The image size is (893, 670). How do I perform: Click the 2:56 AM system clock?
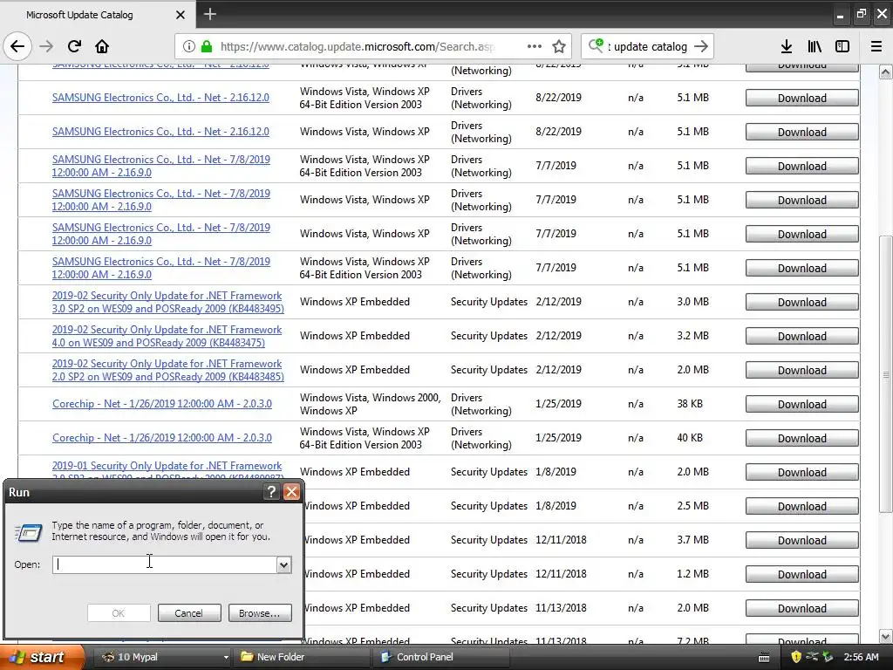pos(861,658)
